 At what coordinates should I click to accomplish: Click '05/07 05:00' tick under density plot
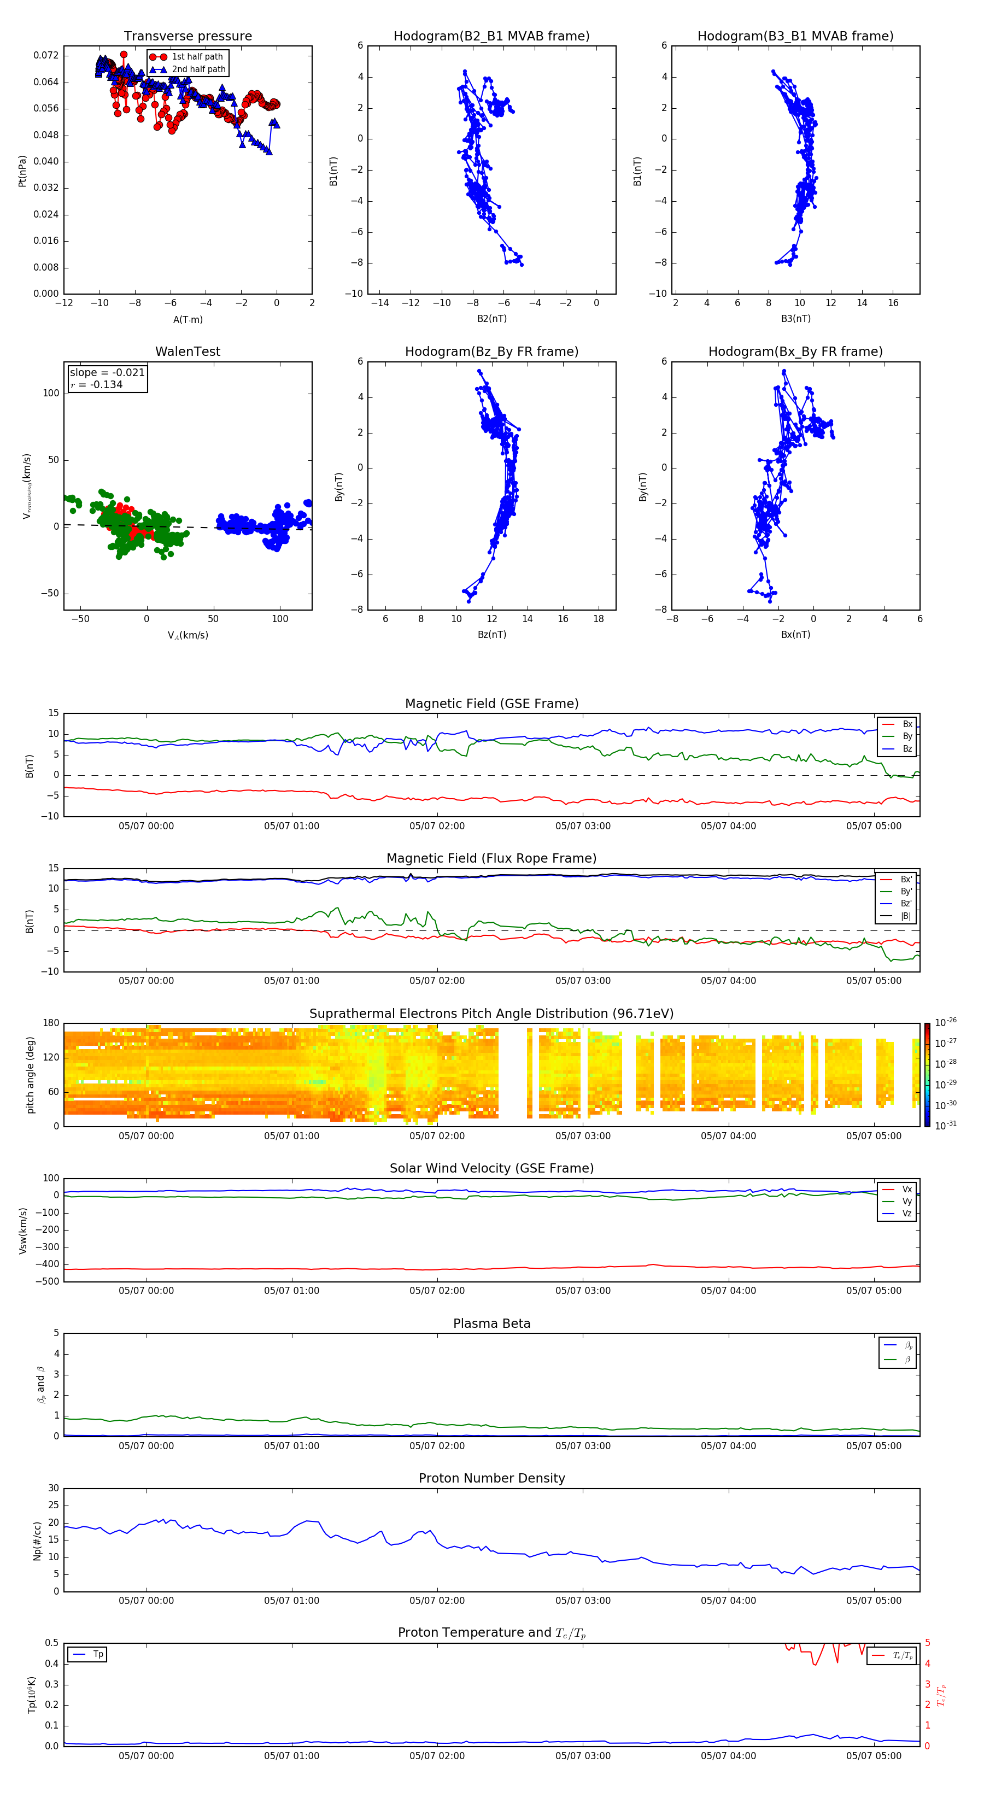[874, 1601]
